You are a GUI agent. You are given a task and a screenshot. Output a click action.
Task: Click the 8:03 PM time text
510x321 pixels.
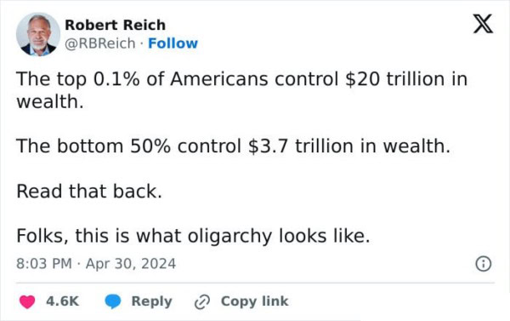point(44,264)
